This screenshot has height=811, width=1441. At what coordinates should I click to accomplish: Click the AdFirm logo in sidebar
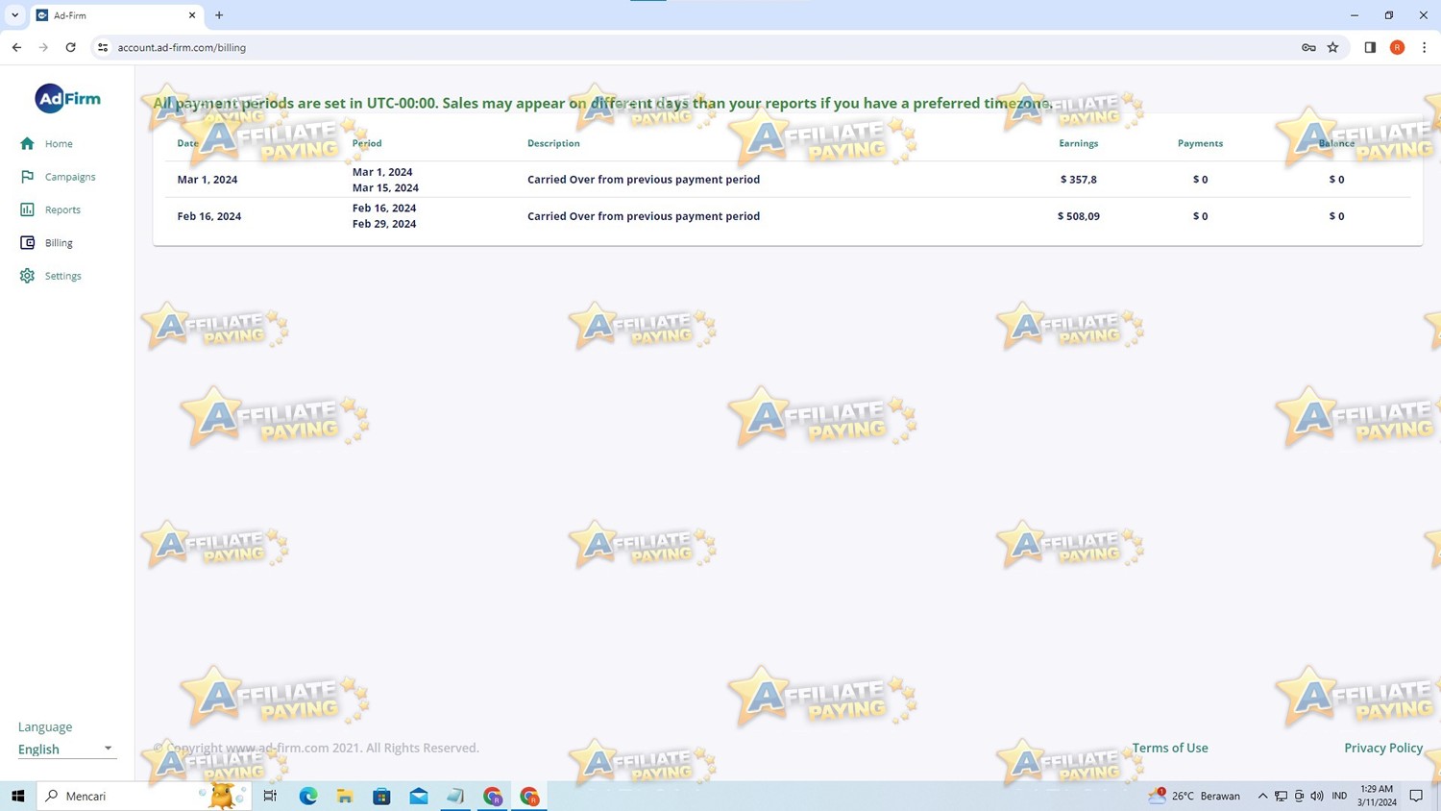(67, 98)
